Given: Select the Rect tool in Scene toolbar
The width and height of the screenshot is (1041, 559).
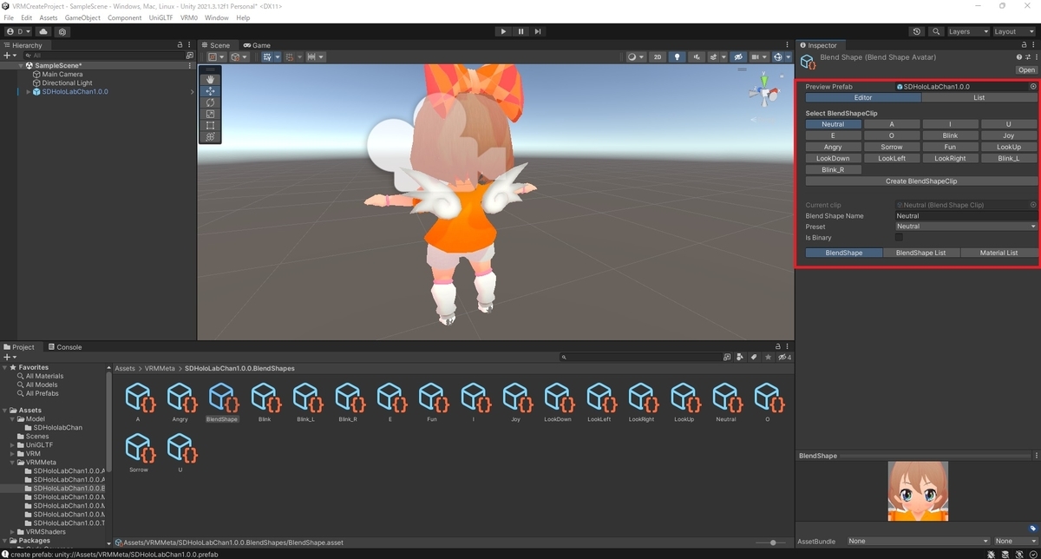Looking at the screenshot, I should pyautogui.click(x=210, y=125).
